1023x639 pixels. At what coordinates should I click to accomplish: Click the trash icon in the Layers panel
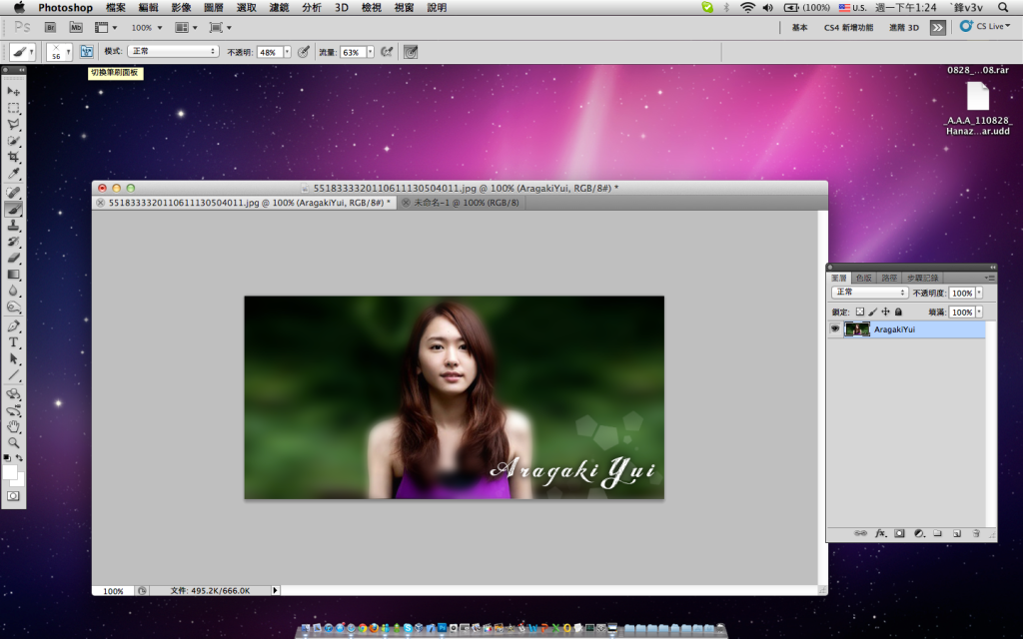(x=974, y=534)
